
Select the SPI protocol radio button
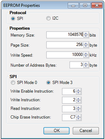tap(13, 19)
